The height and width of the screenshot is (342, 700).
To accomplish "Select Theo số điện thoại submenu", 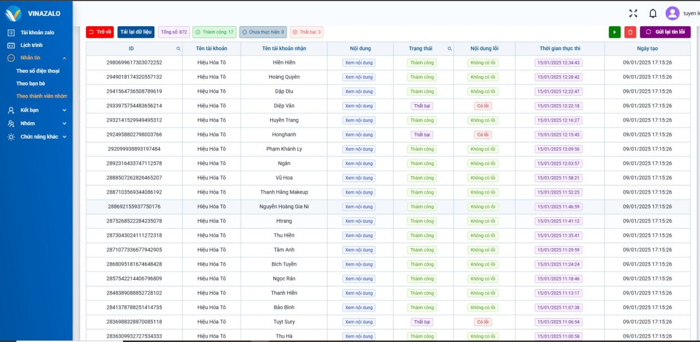I will (x=38, y=71).
